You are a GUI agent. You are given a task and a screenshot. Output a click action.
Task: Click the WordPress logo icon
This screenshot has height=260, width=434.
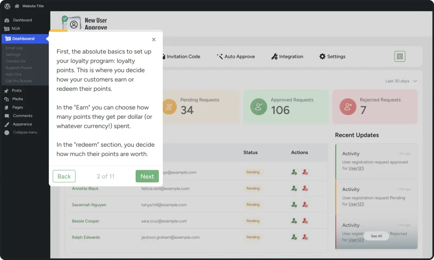click(7, 6)
